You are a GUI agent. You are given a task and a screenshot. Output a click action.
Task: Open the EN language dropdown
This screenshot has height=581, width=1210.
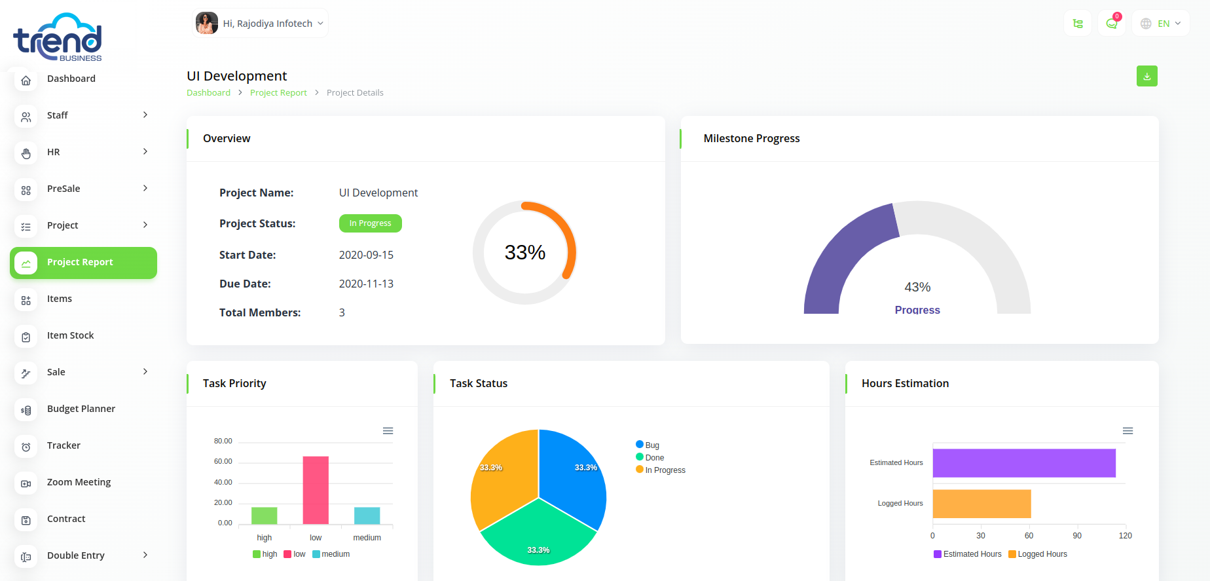pyautogui.click(x=1160, y=24)
